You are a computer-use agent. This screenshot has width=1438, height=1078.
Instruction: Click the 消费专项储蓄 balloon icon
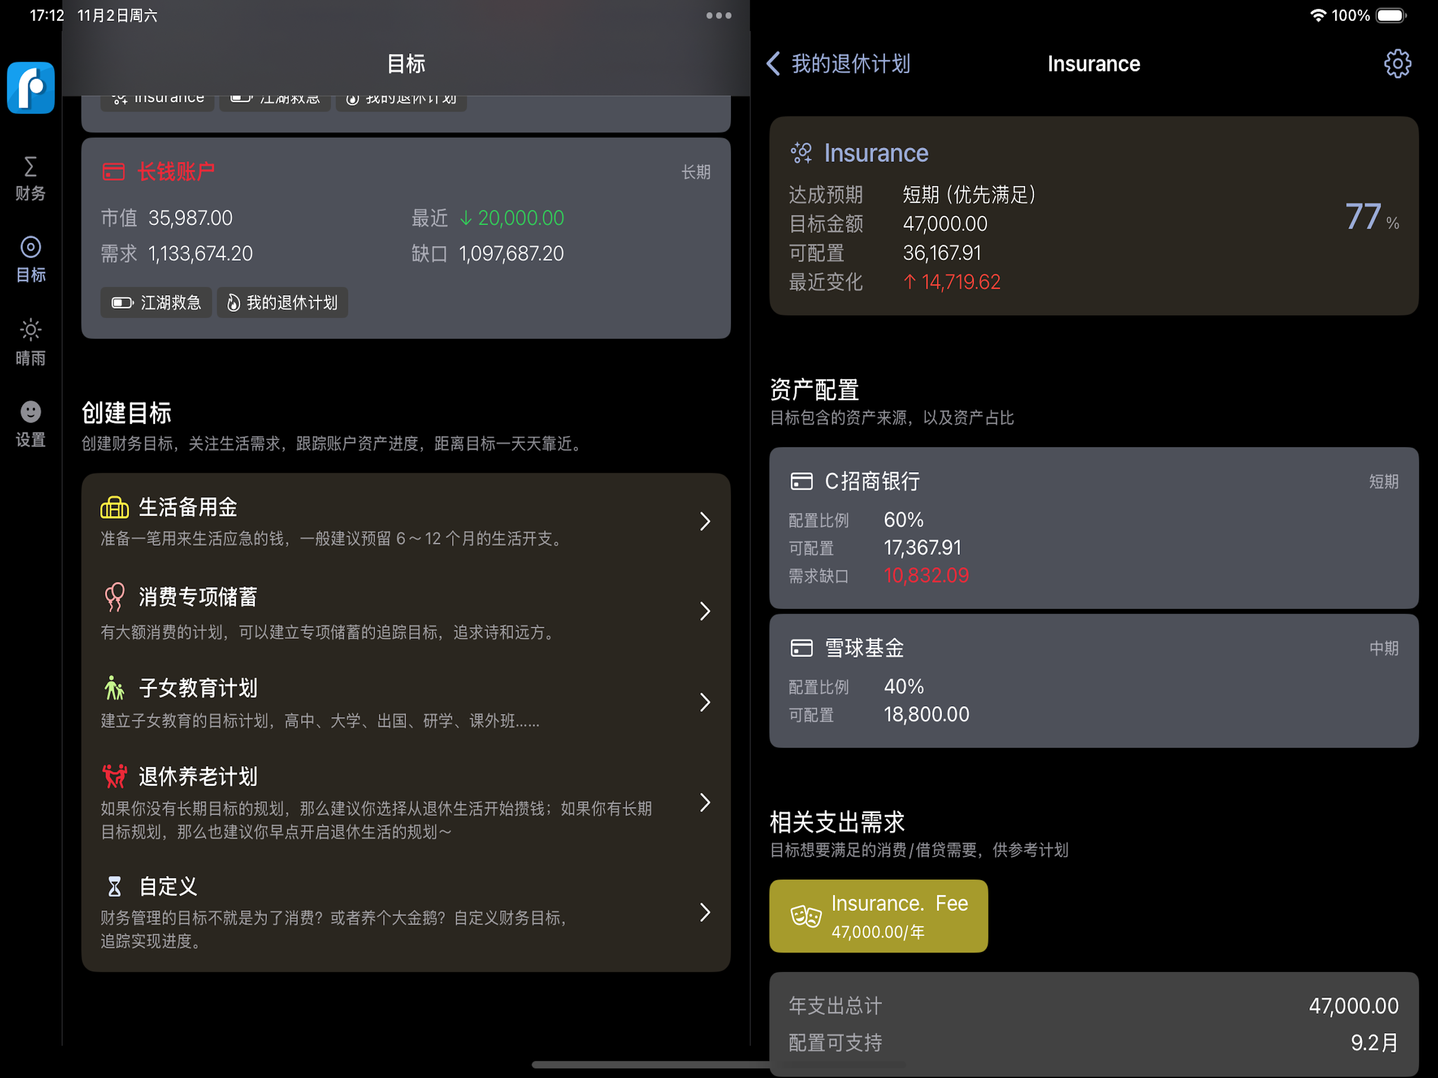pos(114,597)
